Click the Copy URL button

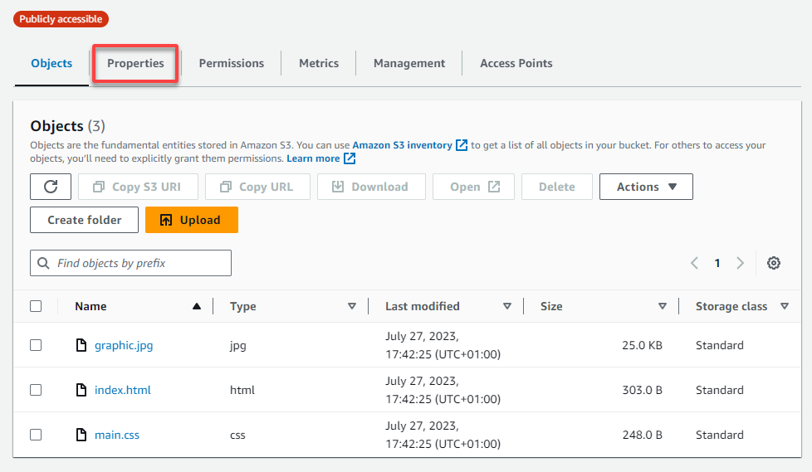[x=257, y=187]
